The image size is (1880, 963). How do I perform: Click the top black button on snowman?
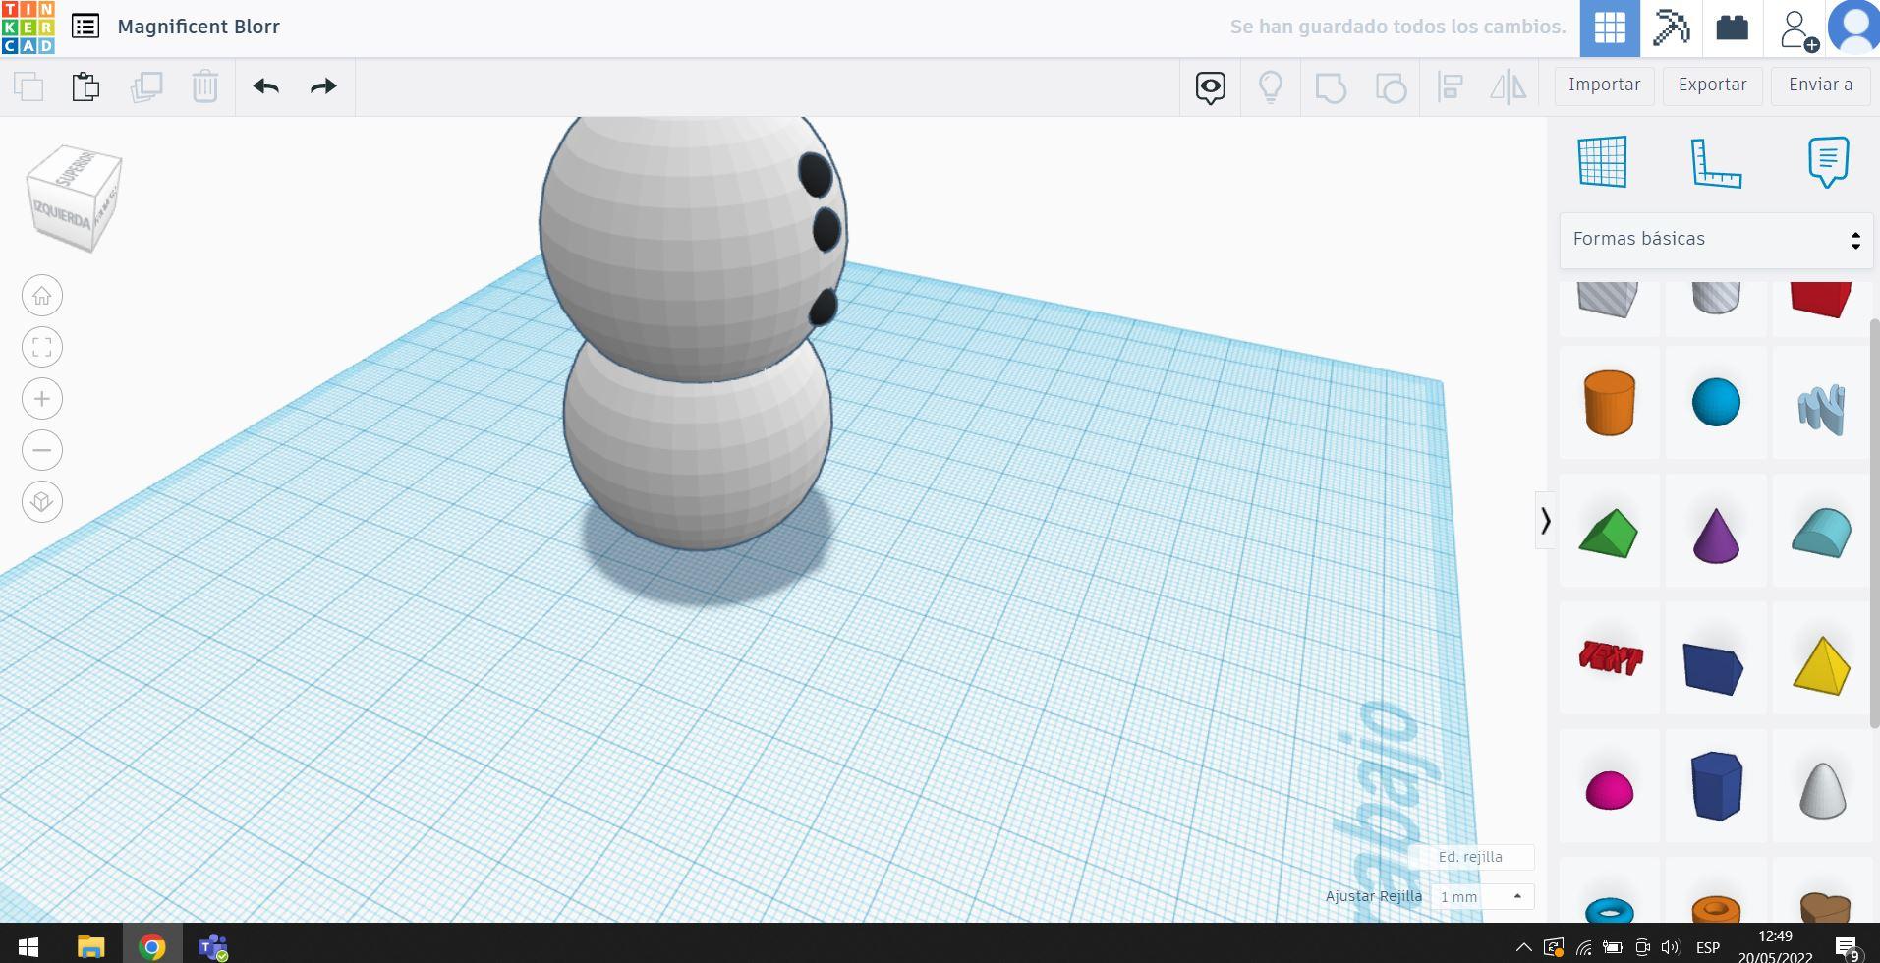(x=815, y=175)
